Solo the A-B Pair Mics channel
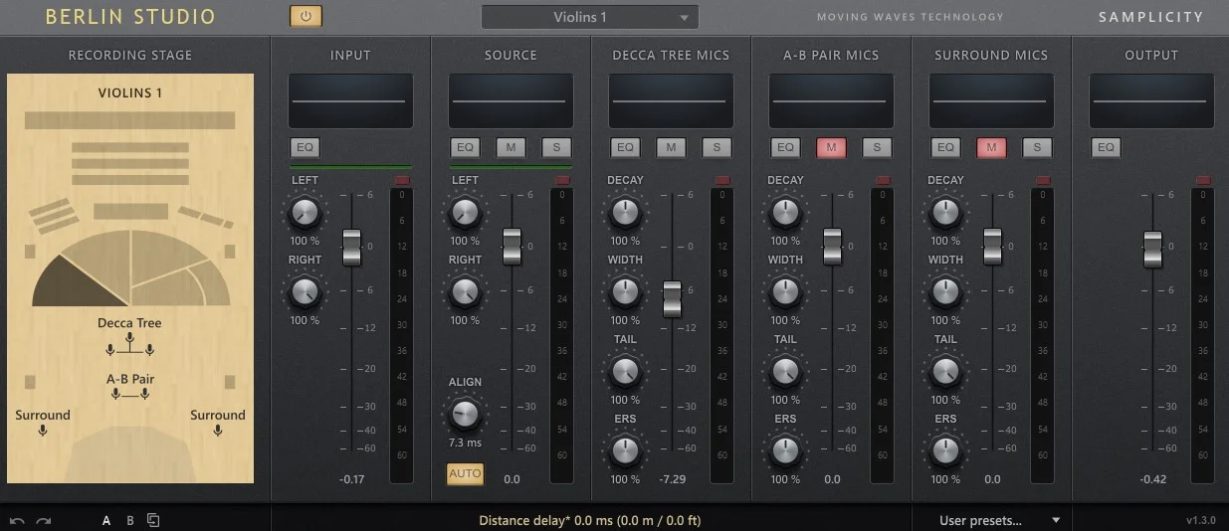The height and width of the screenshot is (531, 1229). (x=877, y=147)
